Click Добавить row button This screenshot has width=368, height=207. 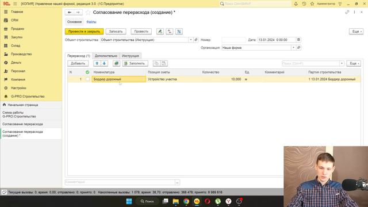[x=78, y=63]
